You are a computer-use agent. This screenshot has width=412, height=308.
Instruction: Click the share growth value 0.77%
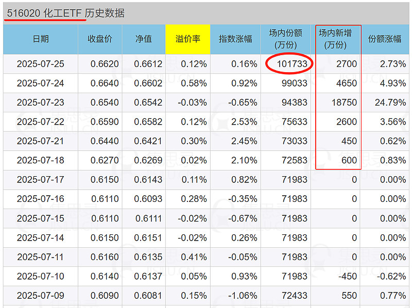(393, 296)
